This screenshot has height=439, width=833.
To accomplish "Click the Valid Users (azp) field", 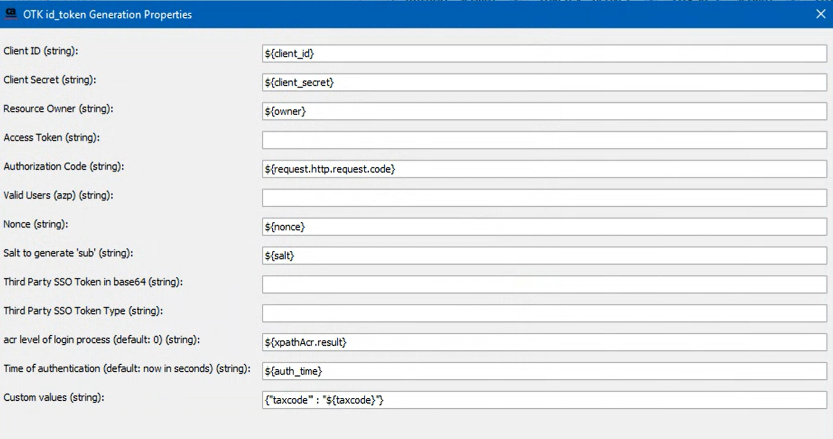I will (544, 197).
